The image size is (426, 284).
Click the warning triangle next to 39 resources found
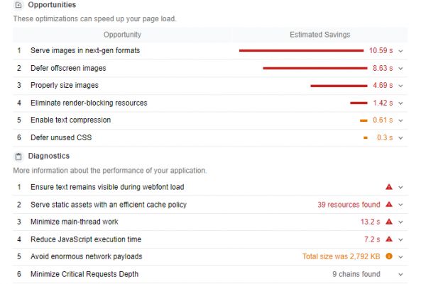click(389, 205)
